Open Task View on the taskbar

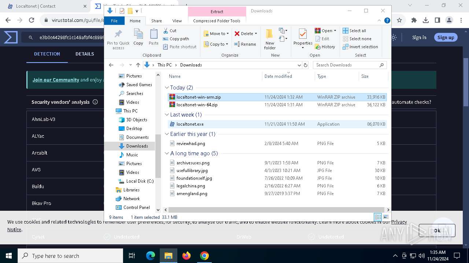pyautogui.click(x=132, y=256)
